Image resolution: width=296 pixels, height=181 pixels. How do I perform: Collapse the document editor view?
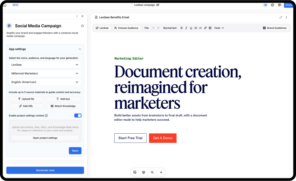[281, 17]
